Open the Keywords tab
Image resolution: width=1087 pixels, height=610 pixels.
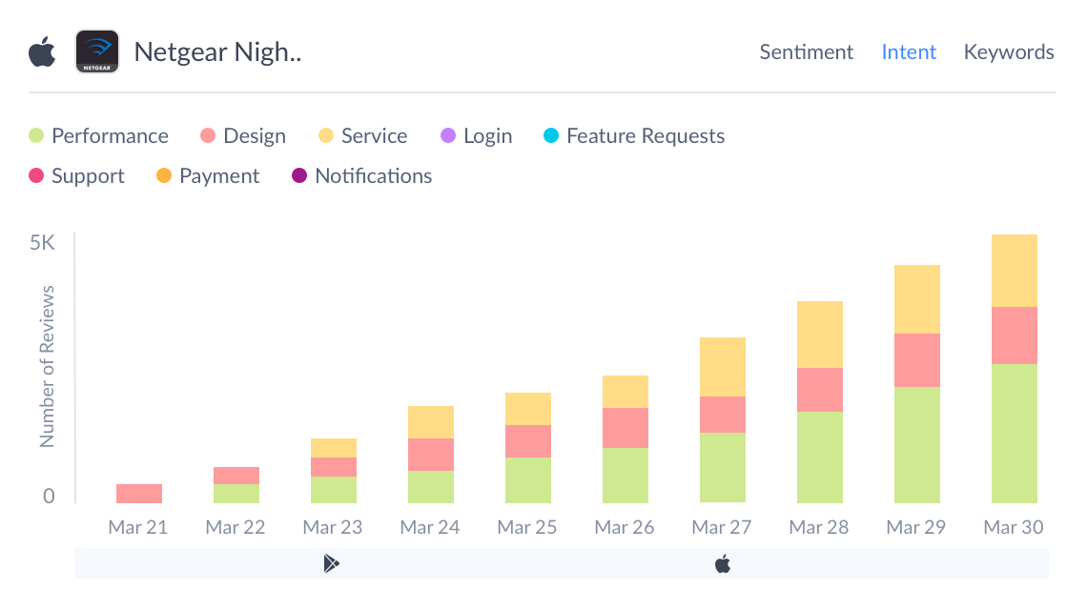point(1009,52)
